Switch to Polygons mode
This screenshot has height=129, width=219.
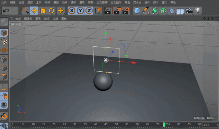pyautogui.click(x=4, y=76)
